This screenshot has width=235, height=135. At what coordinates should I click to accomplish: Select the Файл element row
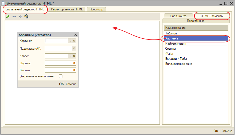(196, 53)
